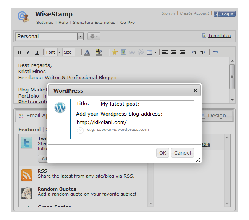249x220 pixels.
Task: Click the Templates icon
Action: 204,35
